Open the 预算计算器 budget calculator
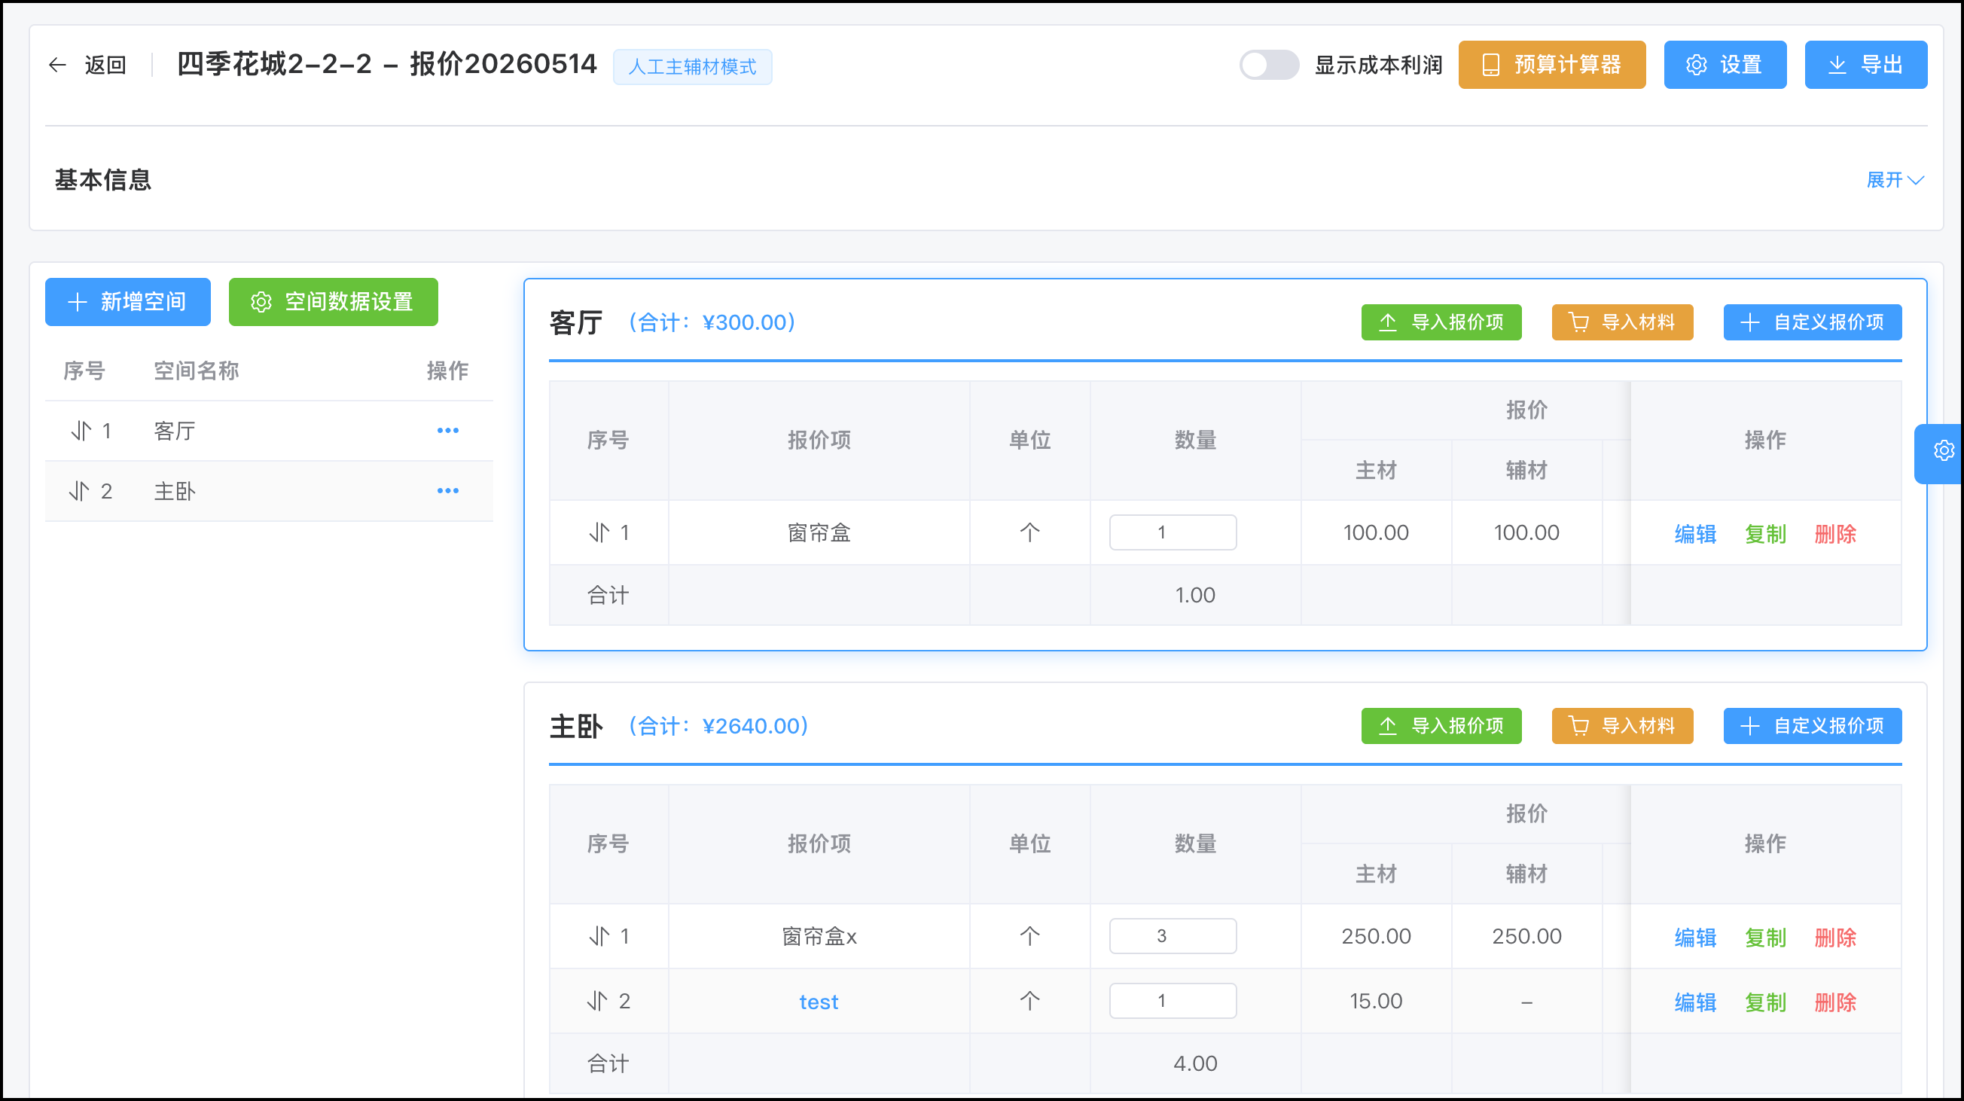1964x1101 pixels. point(1551,65)
